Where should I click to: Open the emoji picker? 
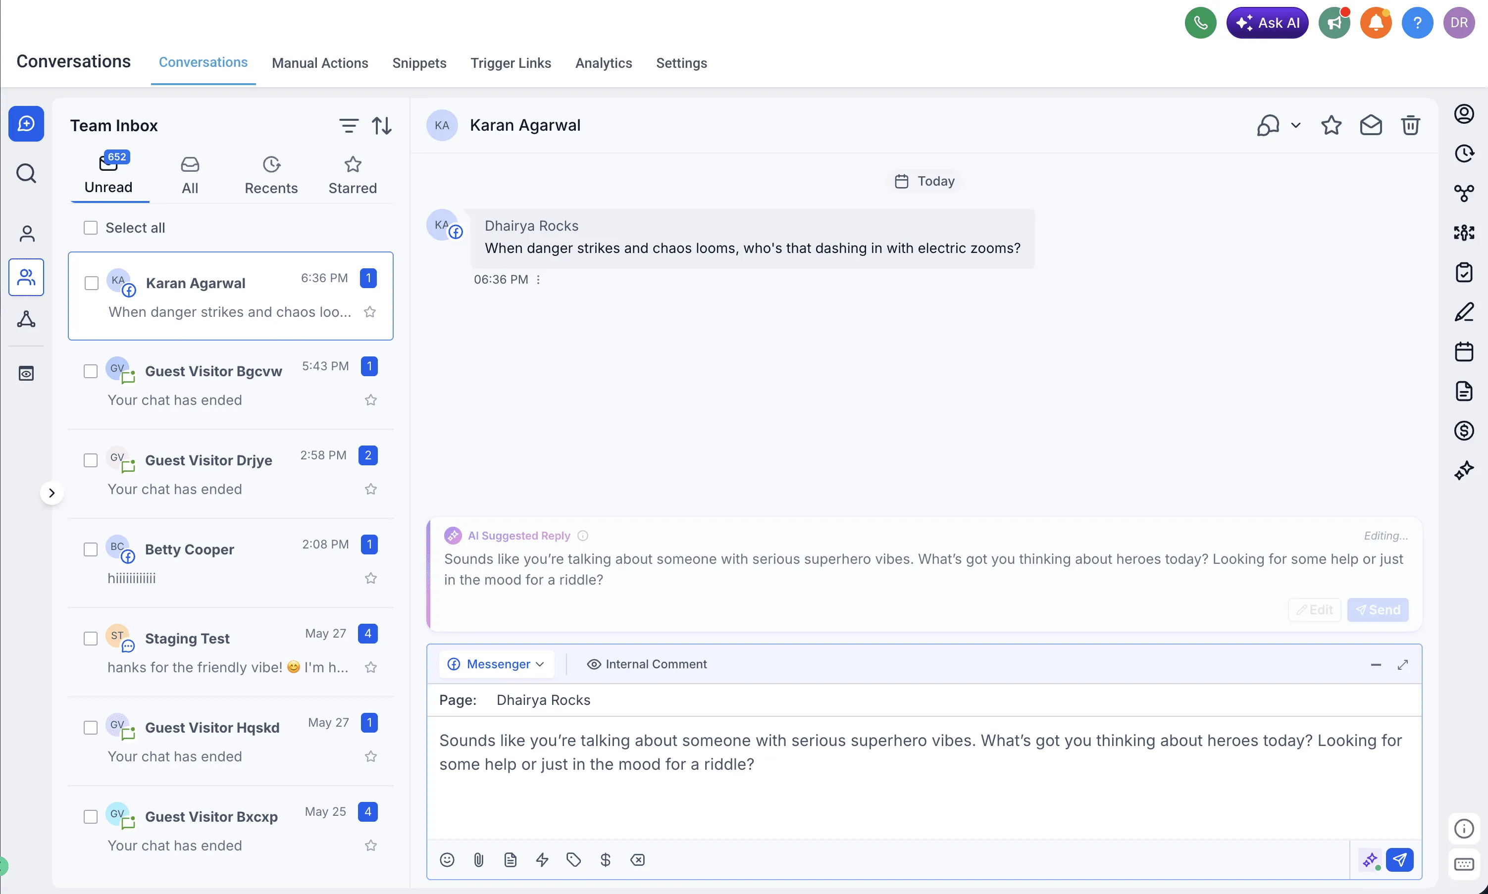[x=447, y=860]
